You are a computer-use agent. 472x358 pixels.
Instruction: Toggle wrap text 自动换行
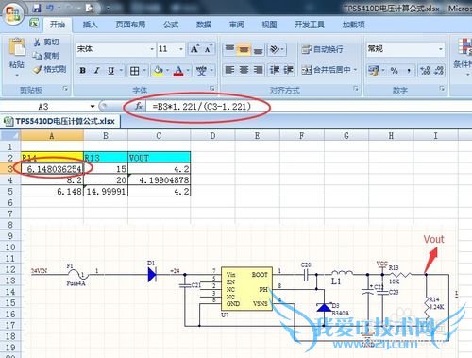(x=322, y=49)
